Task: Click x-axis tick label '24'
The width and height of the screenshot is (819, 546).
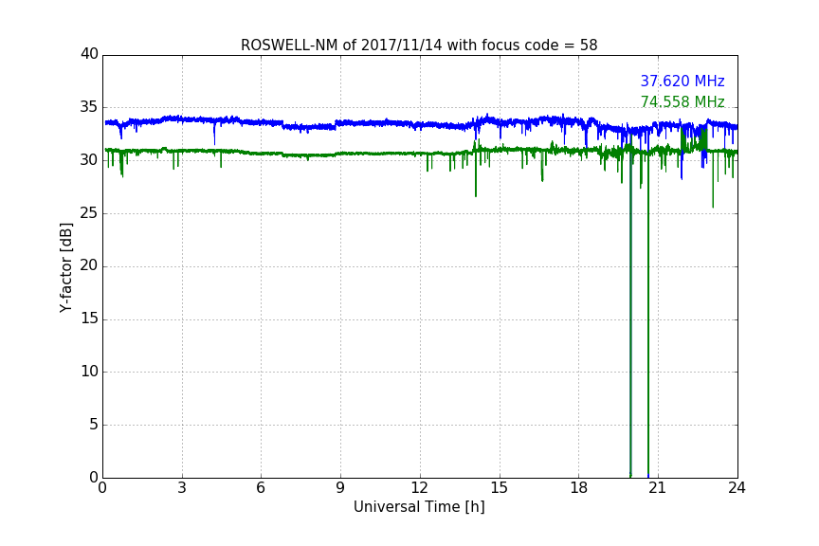Action: (737, 488)
